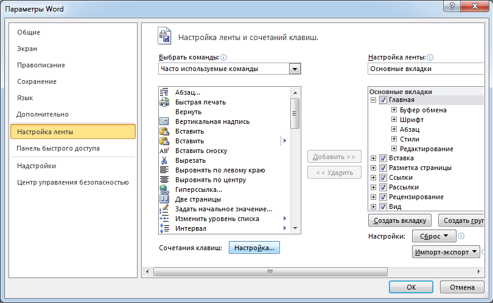Click the info icon next to Настройка ленты
This screenshot has width=493, height=303.
[x=430, y=58]
